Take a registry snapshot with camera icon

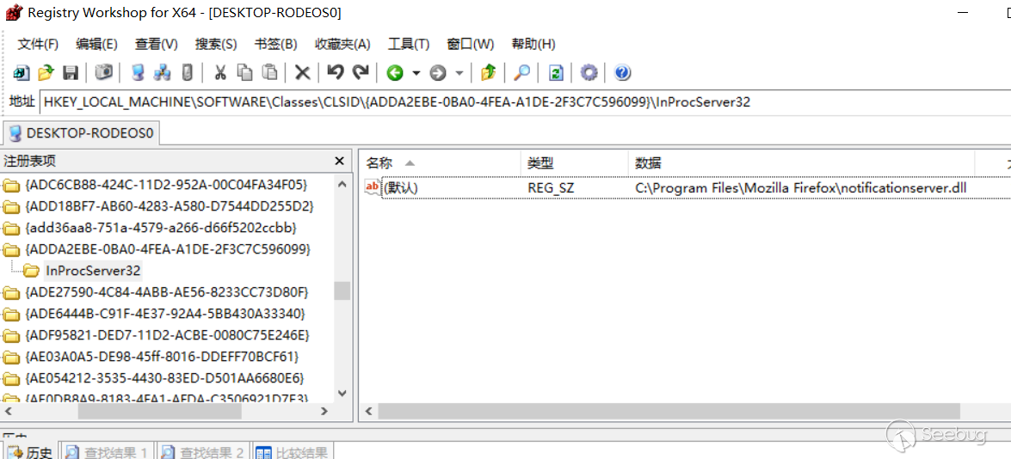[104, 73]
